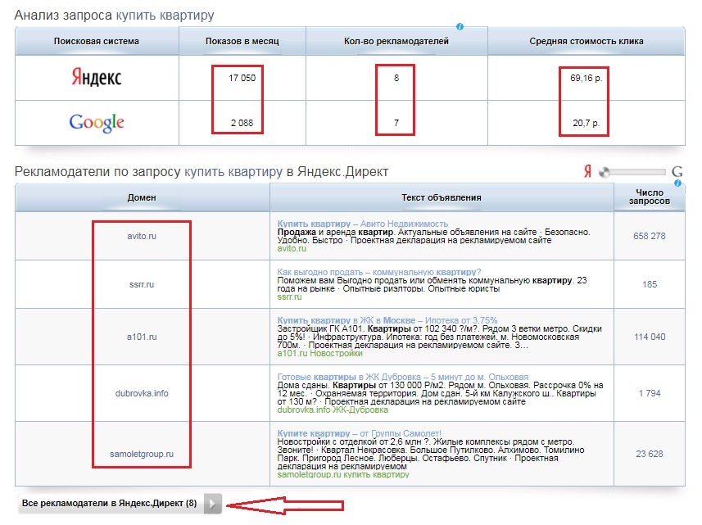Viewport: 702px width, 525px height.
Task: Click the info icon above Кол-во рекламодателей
Action: [460, 27]
